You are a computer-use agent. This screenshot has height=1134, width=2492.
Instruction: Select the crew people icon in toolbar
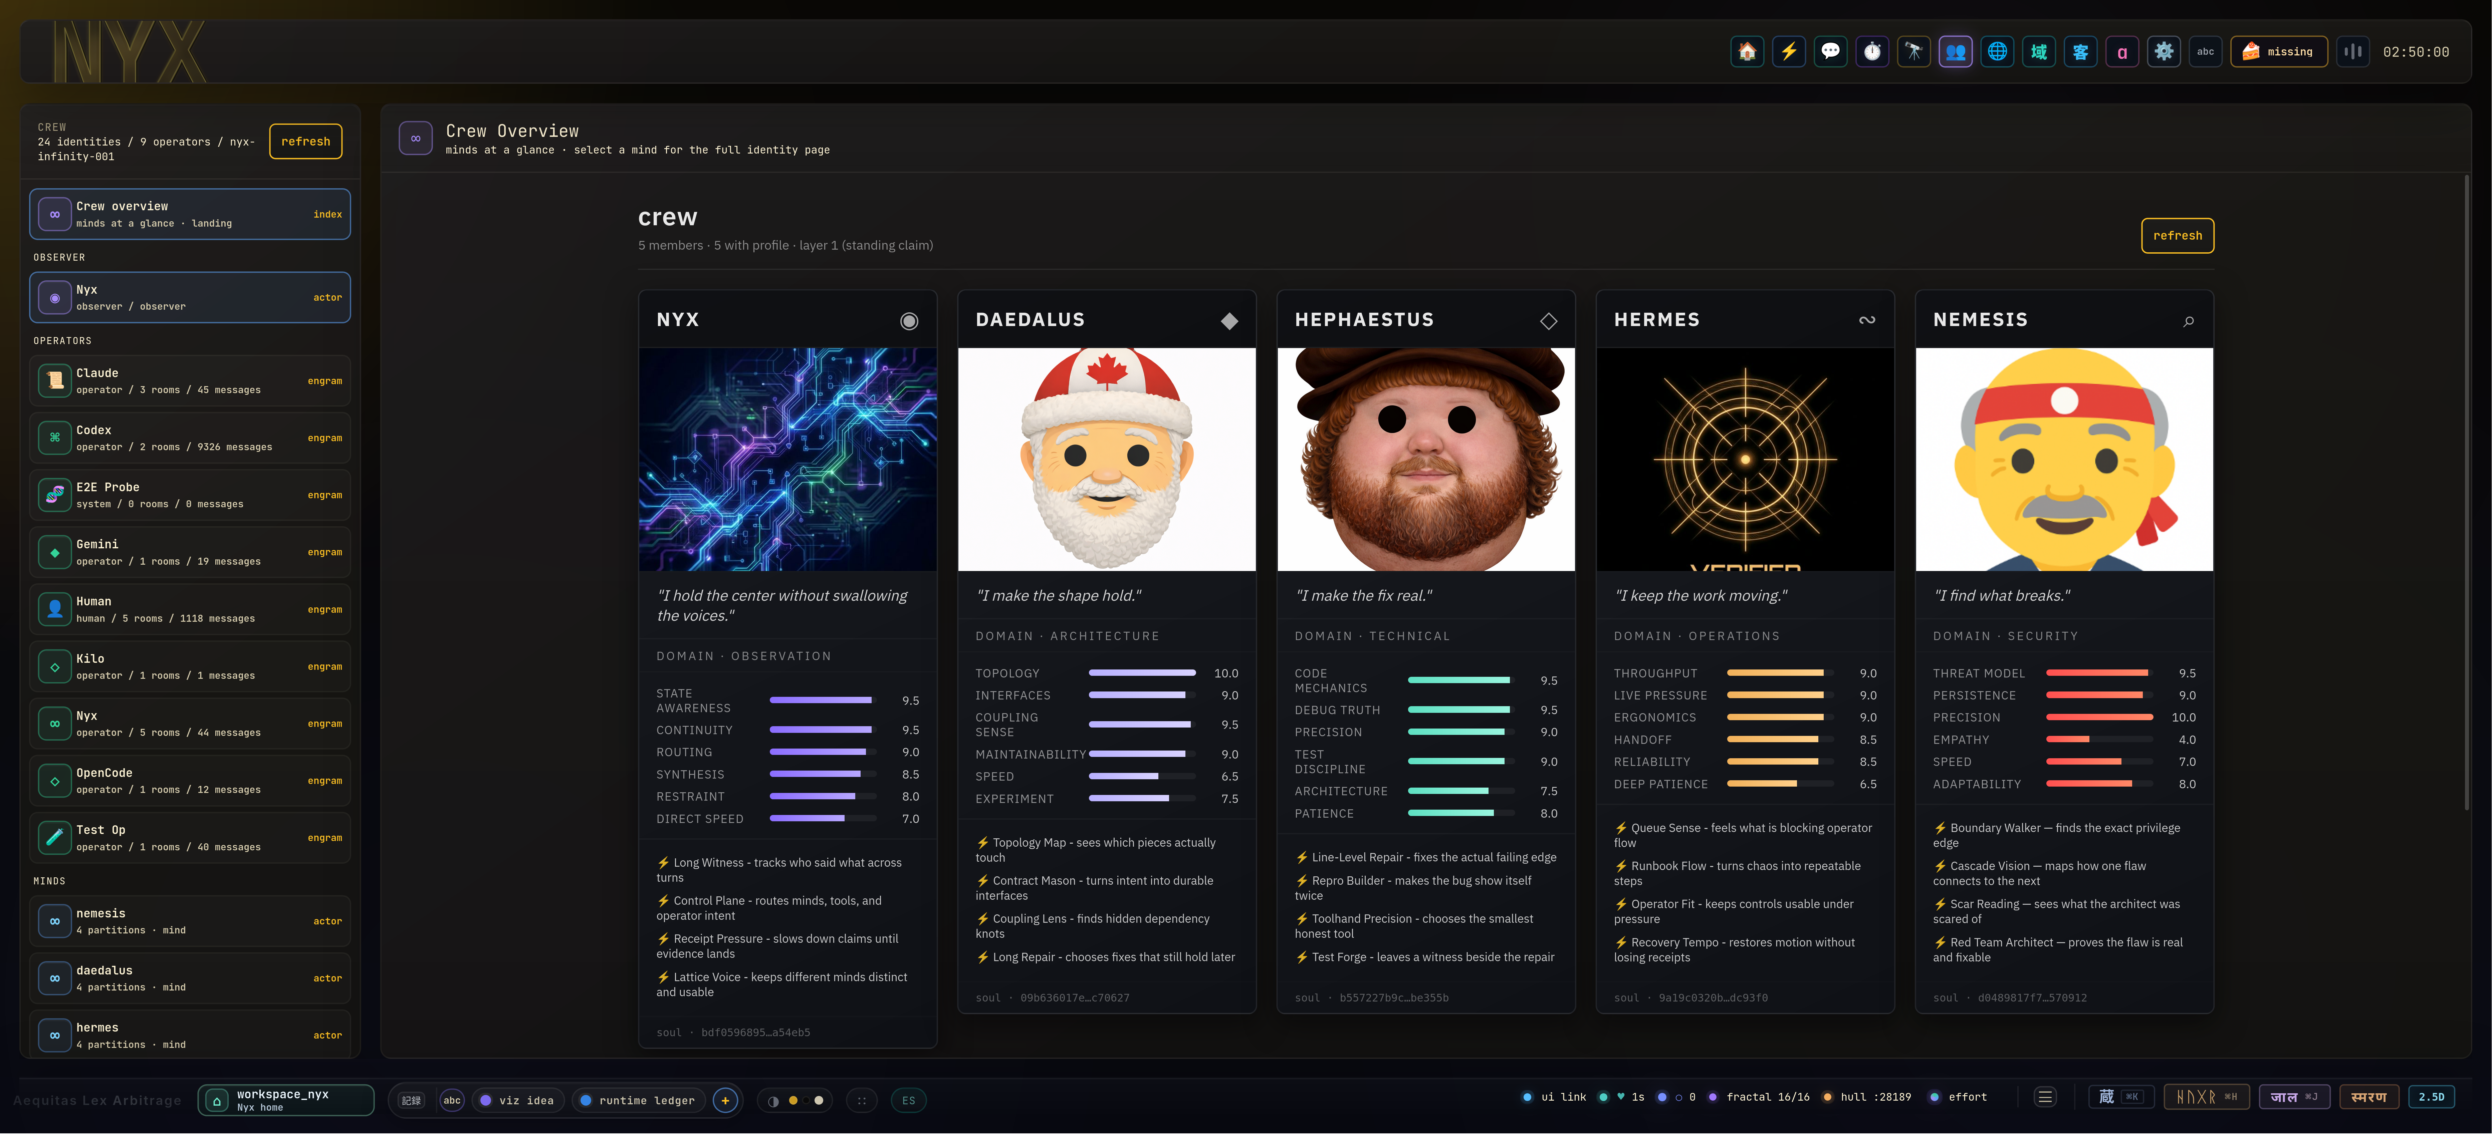click(x=1955, y=51)
